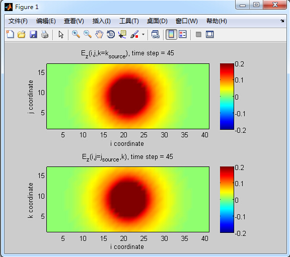This screenshot has height=257, width=290.
Task: Toggle the Insert Colorbar button
Action: (171, 34)
